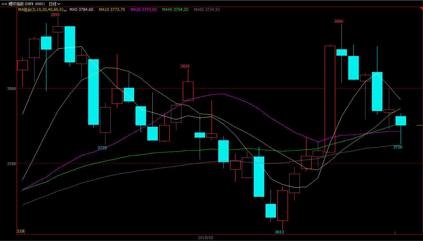The height and width of the screenshot is (241, 423).
Task: Select the MA60 3724.53 legend label
Action: [x=207, y=10]
